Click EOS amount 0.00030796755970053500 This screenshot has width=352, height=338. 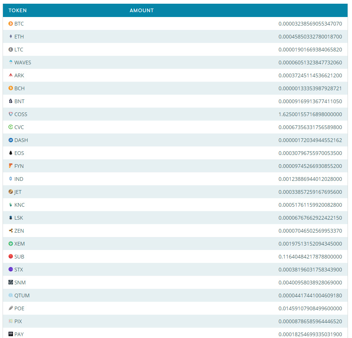coord(310,153)
